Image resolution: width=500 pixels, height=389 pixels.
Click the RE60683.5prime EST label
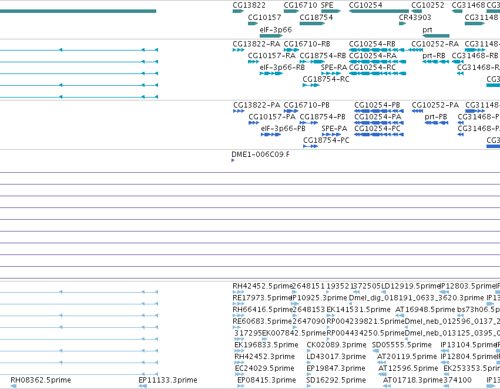pos(263,321)
